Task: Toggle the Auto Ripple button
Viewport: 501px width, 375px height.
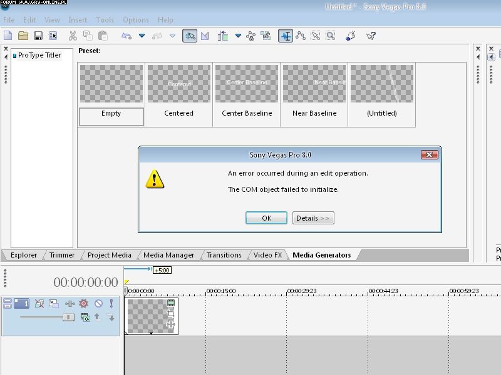Action: click(223, 36)
